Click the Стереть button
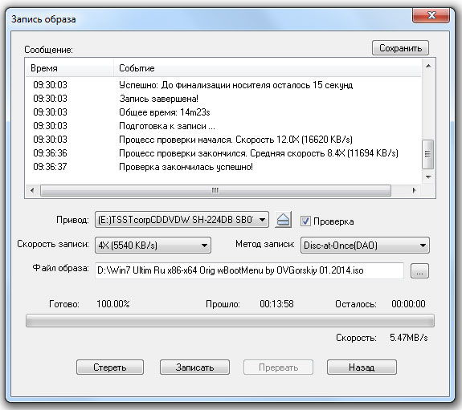This screenshot has height=410, width=462. tap(110, 367)
